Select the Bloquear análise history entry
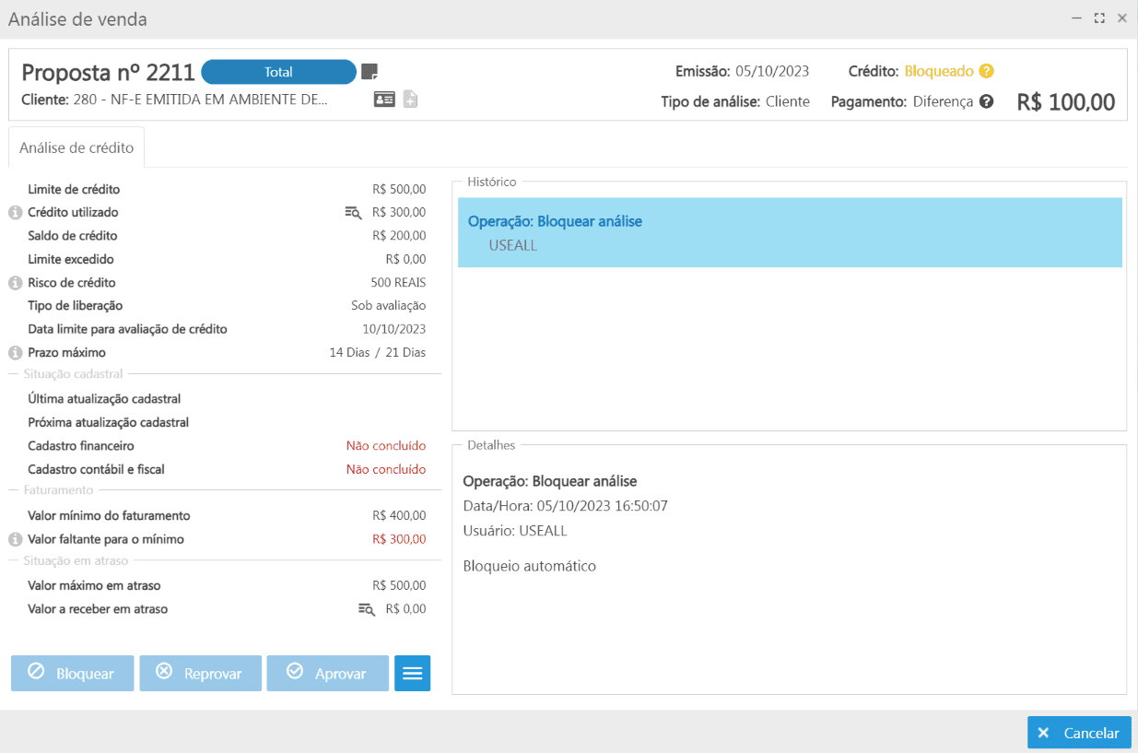The image size is (1138, 753). click(x=789, y=232)
